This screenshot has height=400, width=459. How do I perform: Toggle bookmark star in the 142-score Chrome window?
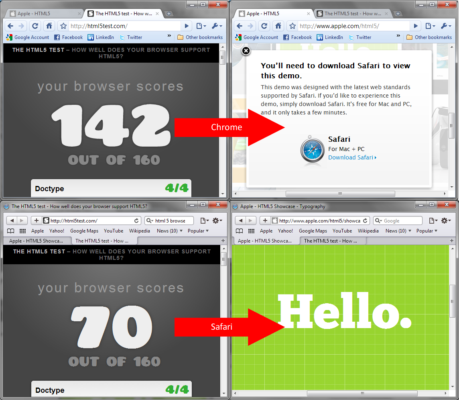[x=63, y=26]
